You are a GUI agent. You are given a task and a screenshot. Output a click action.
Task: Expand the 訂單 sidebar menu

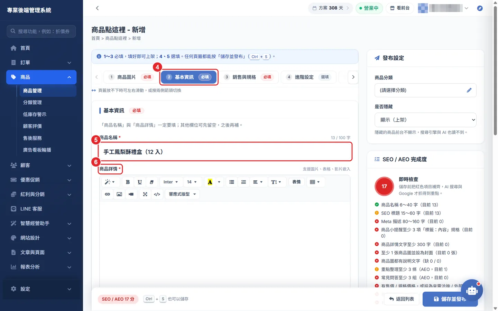41,63
